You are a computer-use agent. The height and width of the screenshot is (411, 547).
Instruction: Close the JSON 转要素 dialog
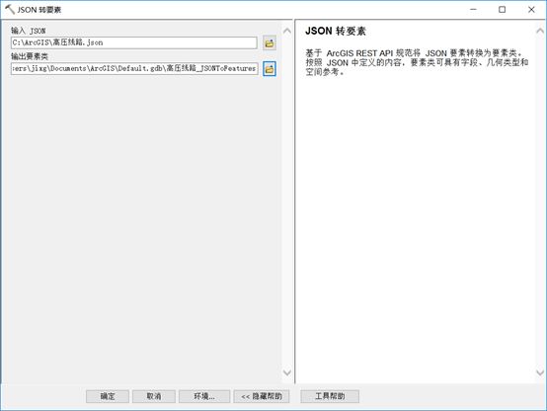pos(531,10)
